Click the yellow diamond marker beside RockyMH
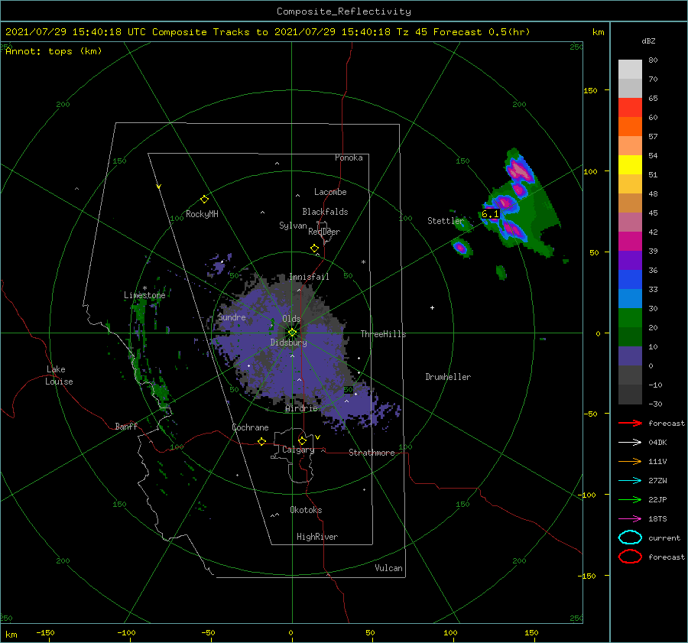 (204, 200)
